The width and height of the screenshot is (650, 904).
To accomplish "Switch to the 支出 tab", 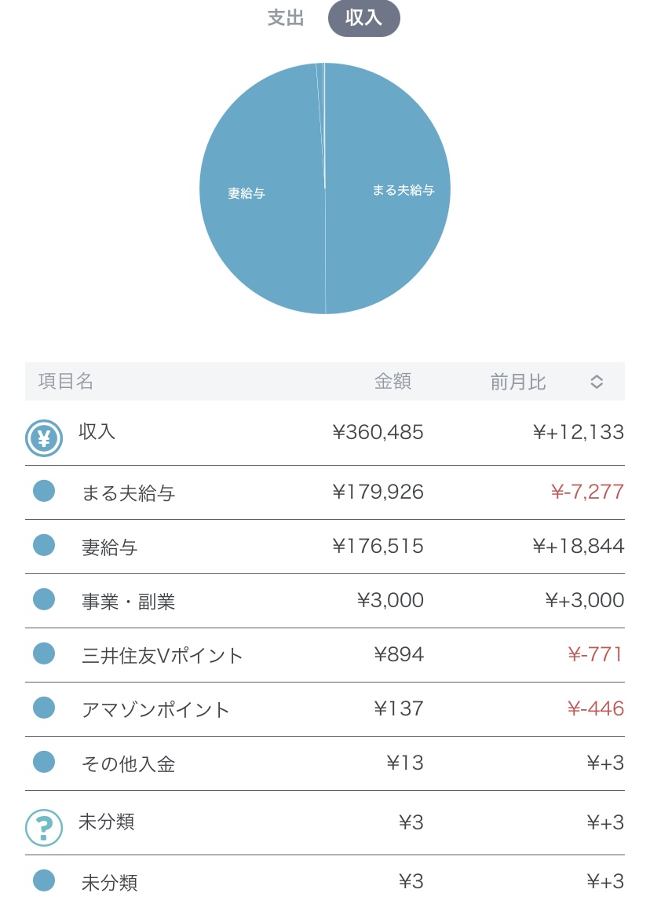I will [286, 19].
